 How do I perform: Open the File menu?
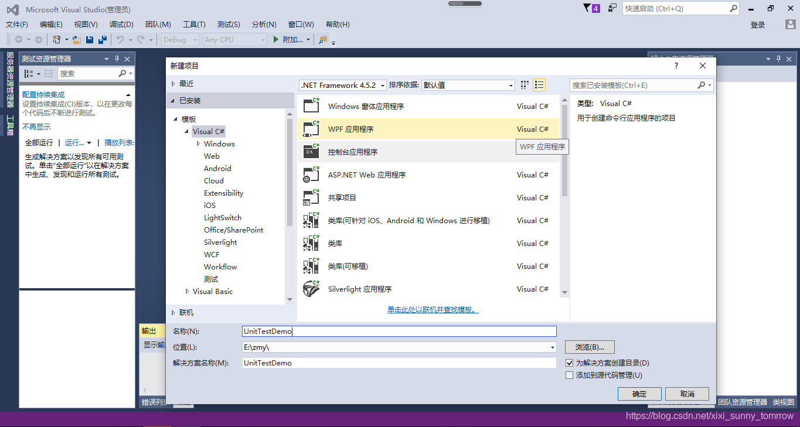point(17,24)
